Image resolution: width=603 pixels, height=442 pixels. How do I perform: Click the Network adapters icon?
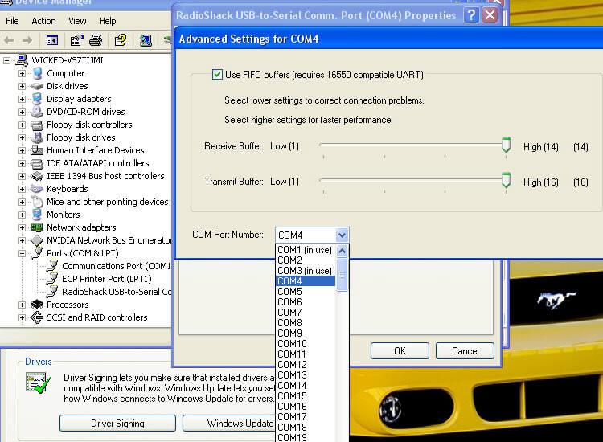(x=37, y=227)
